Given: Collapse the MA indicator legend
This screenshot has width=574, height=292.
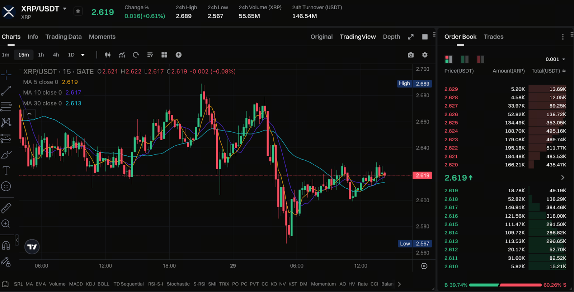Looking at the screenshot, I should [29, 114].
